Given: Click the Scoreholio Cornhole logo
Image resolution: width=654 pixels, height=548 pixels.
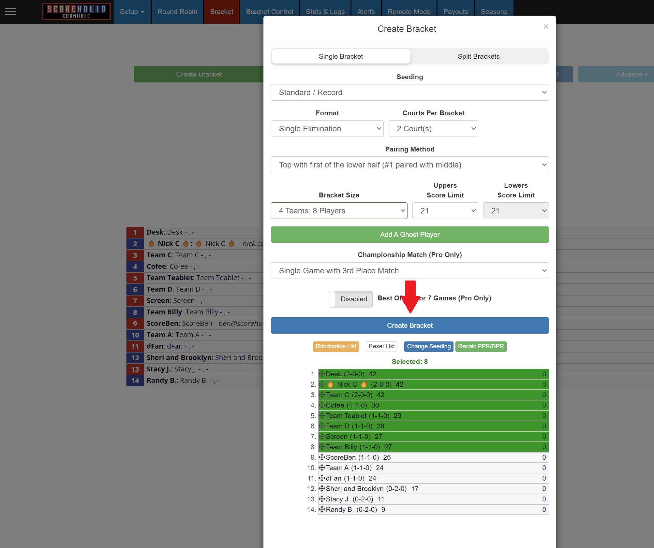Looking at the screenshot, I should point(76,12).
